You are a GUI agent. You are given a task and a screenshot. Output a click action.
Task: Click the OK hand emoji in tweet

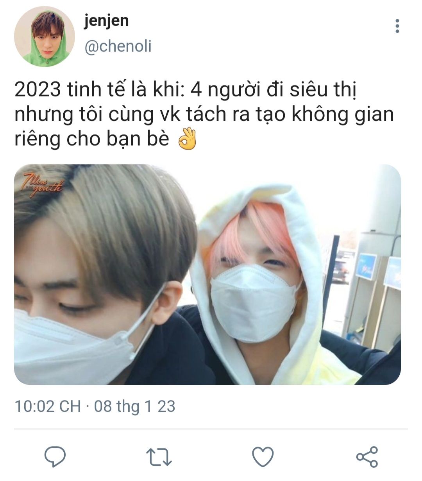(x=187, y=138)
